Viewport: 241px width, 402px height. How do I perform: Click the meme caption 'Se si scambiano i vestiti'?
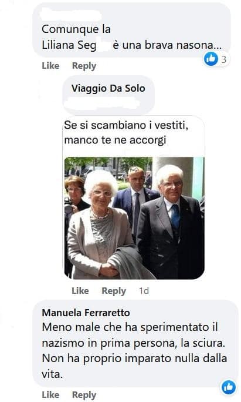pyautogui.click(x=126, y=125)
